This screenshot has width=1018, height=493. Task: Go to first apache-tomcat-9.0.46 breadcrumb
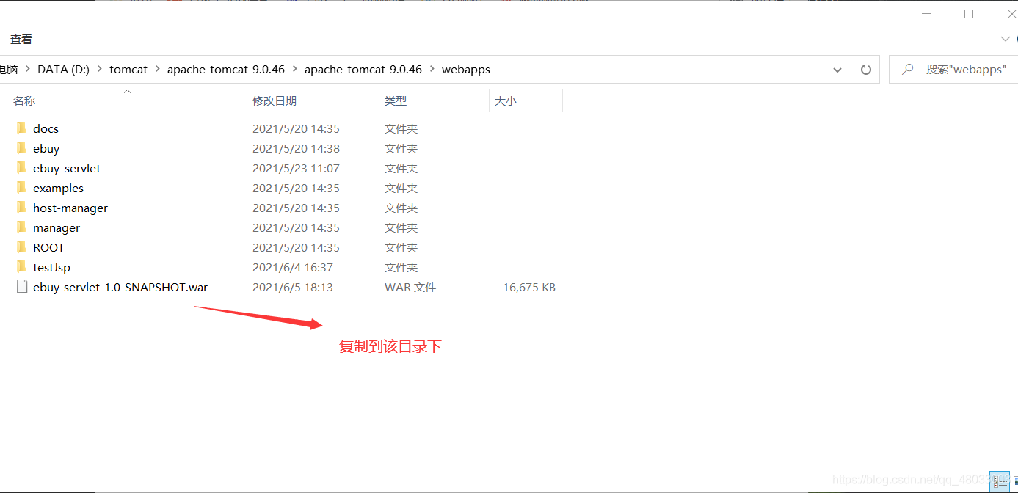point(226,70)
